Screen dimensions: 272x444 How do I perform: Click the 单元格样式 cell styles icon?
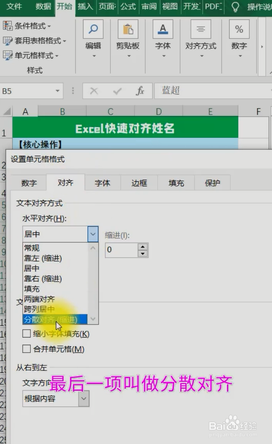click(8, 55)
